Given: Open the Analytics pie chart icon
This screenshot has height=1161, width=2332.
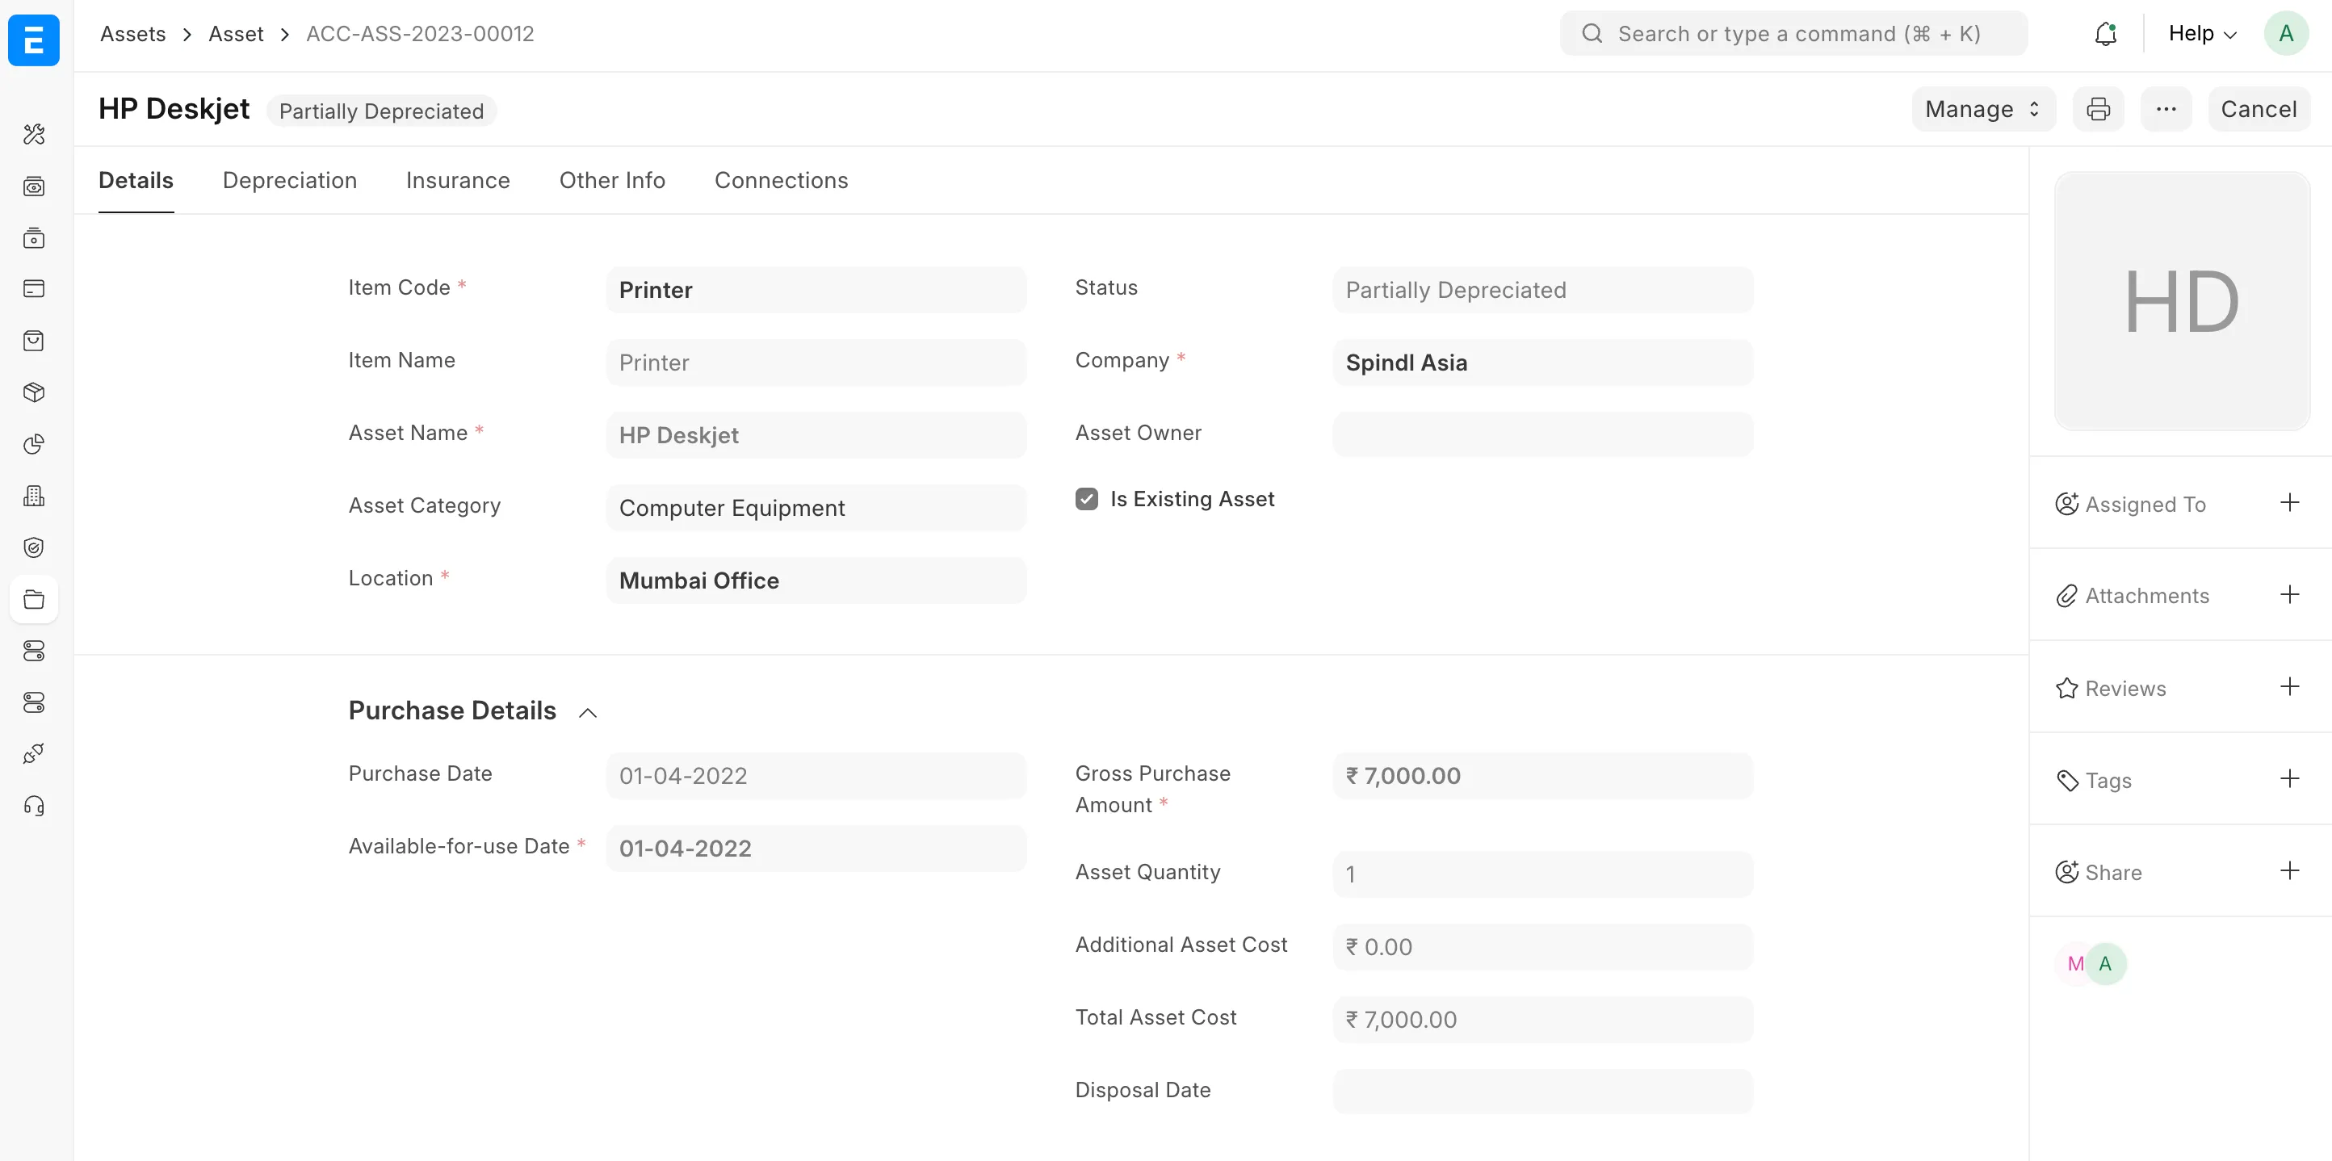Looking at the screenshot, I should pos(33,444).
